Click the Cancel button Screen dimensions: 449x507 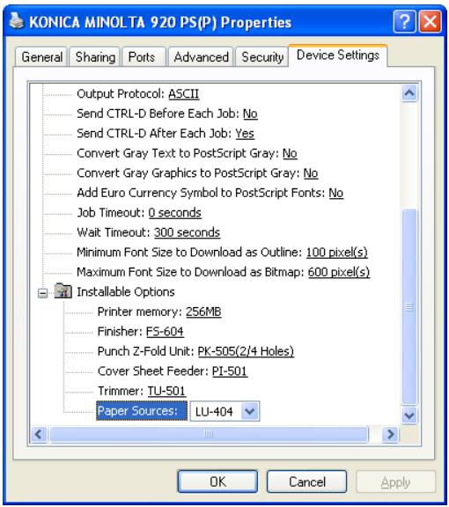307,481
